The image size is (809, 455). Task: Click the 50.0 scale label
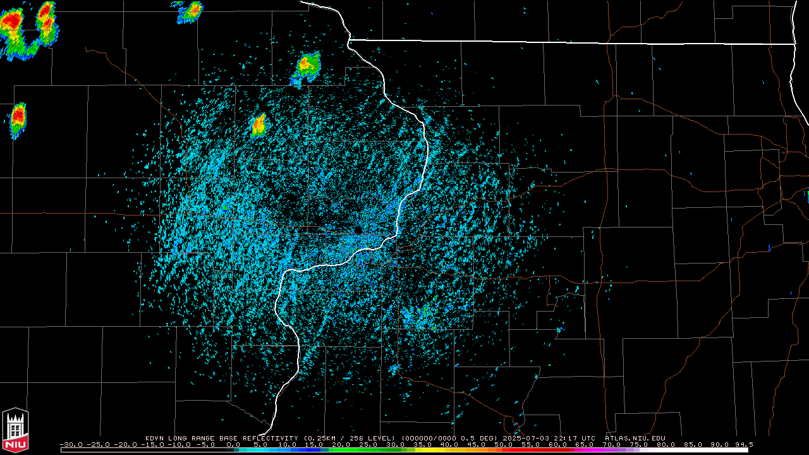coord(504,445)
